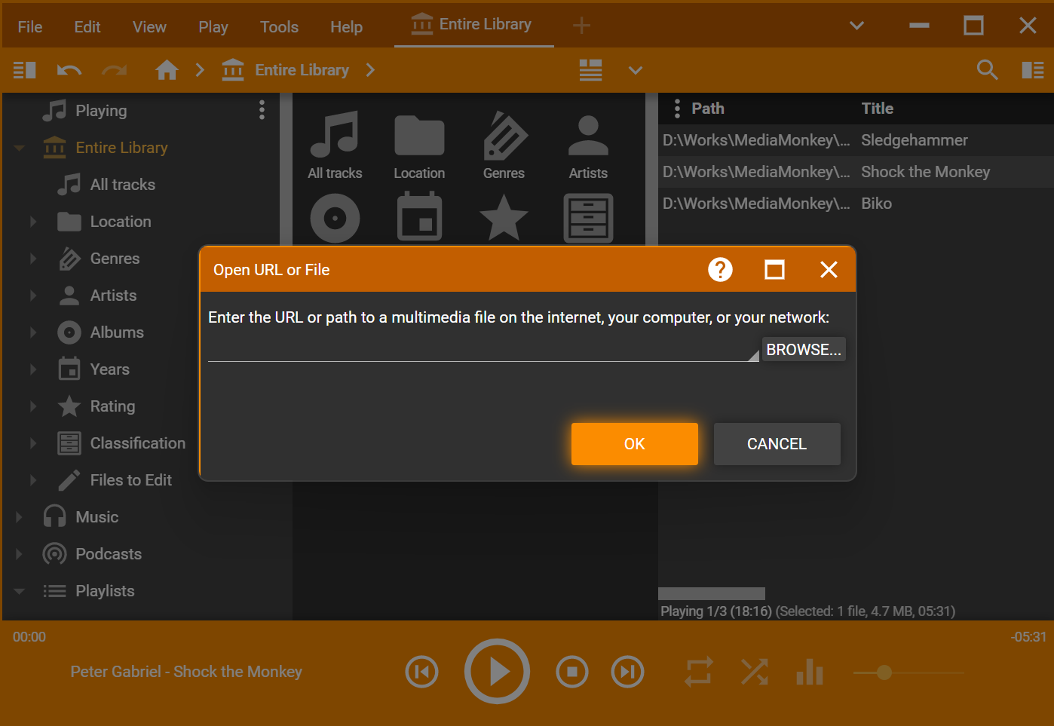Go to the previous track
The height and width of the screenshot is (726, 1054).
(x=421, y=672)
